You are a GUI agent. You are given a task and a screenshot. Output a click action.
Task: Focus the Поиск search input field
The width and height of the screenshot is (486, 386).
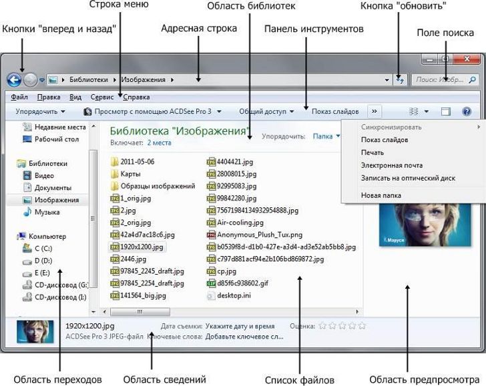(445, 80)
